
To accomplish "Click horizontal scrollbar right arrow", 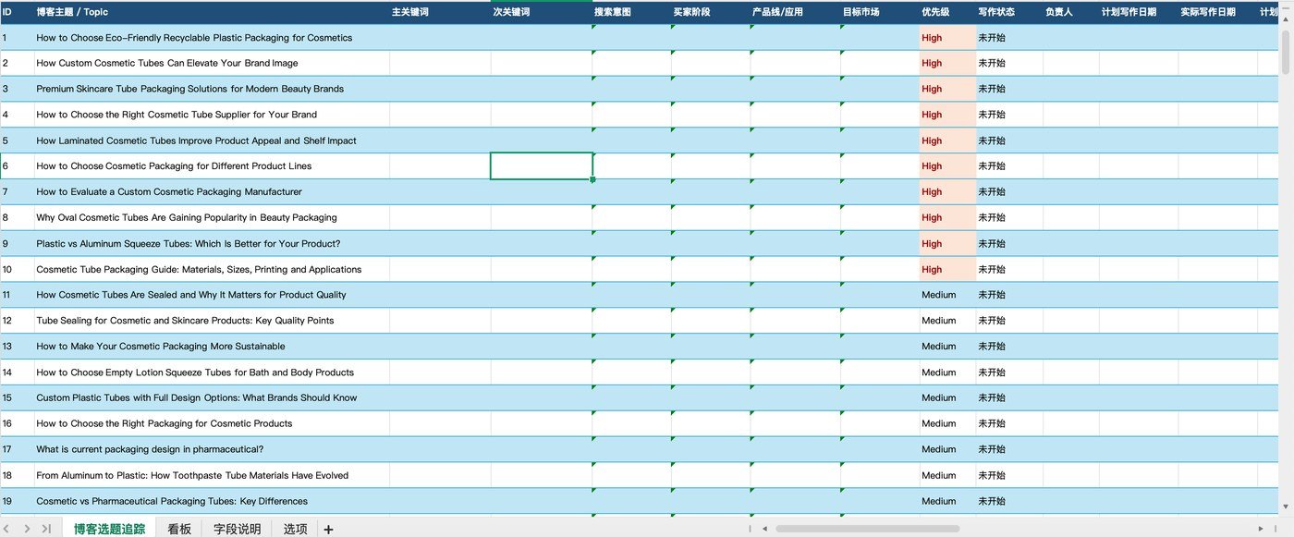I will click(1261, 529).
